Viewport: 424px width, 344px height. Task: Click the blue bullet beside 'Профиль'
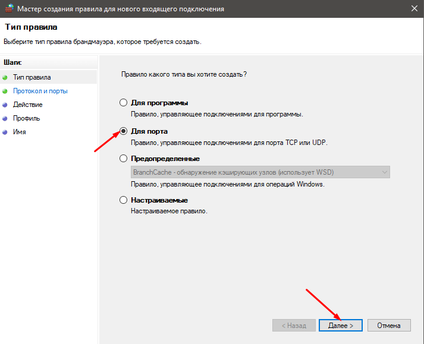[5, 119]
